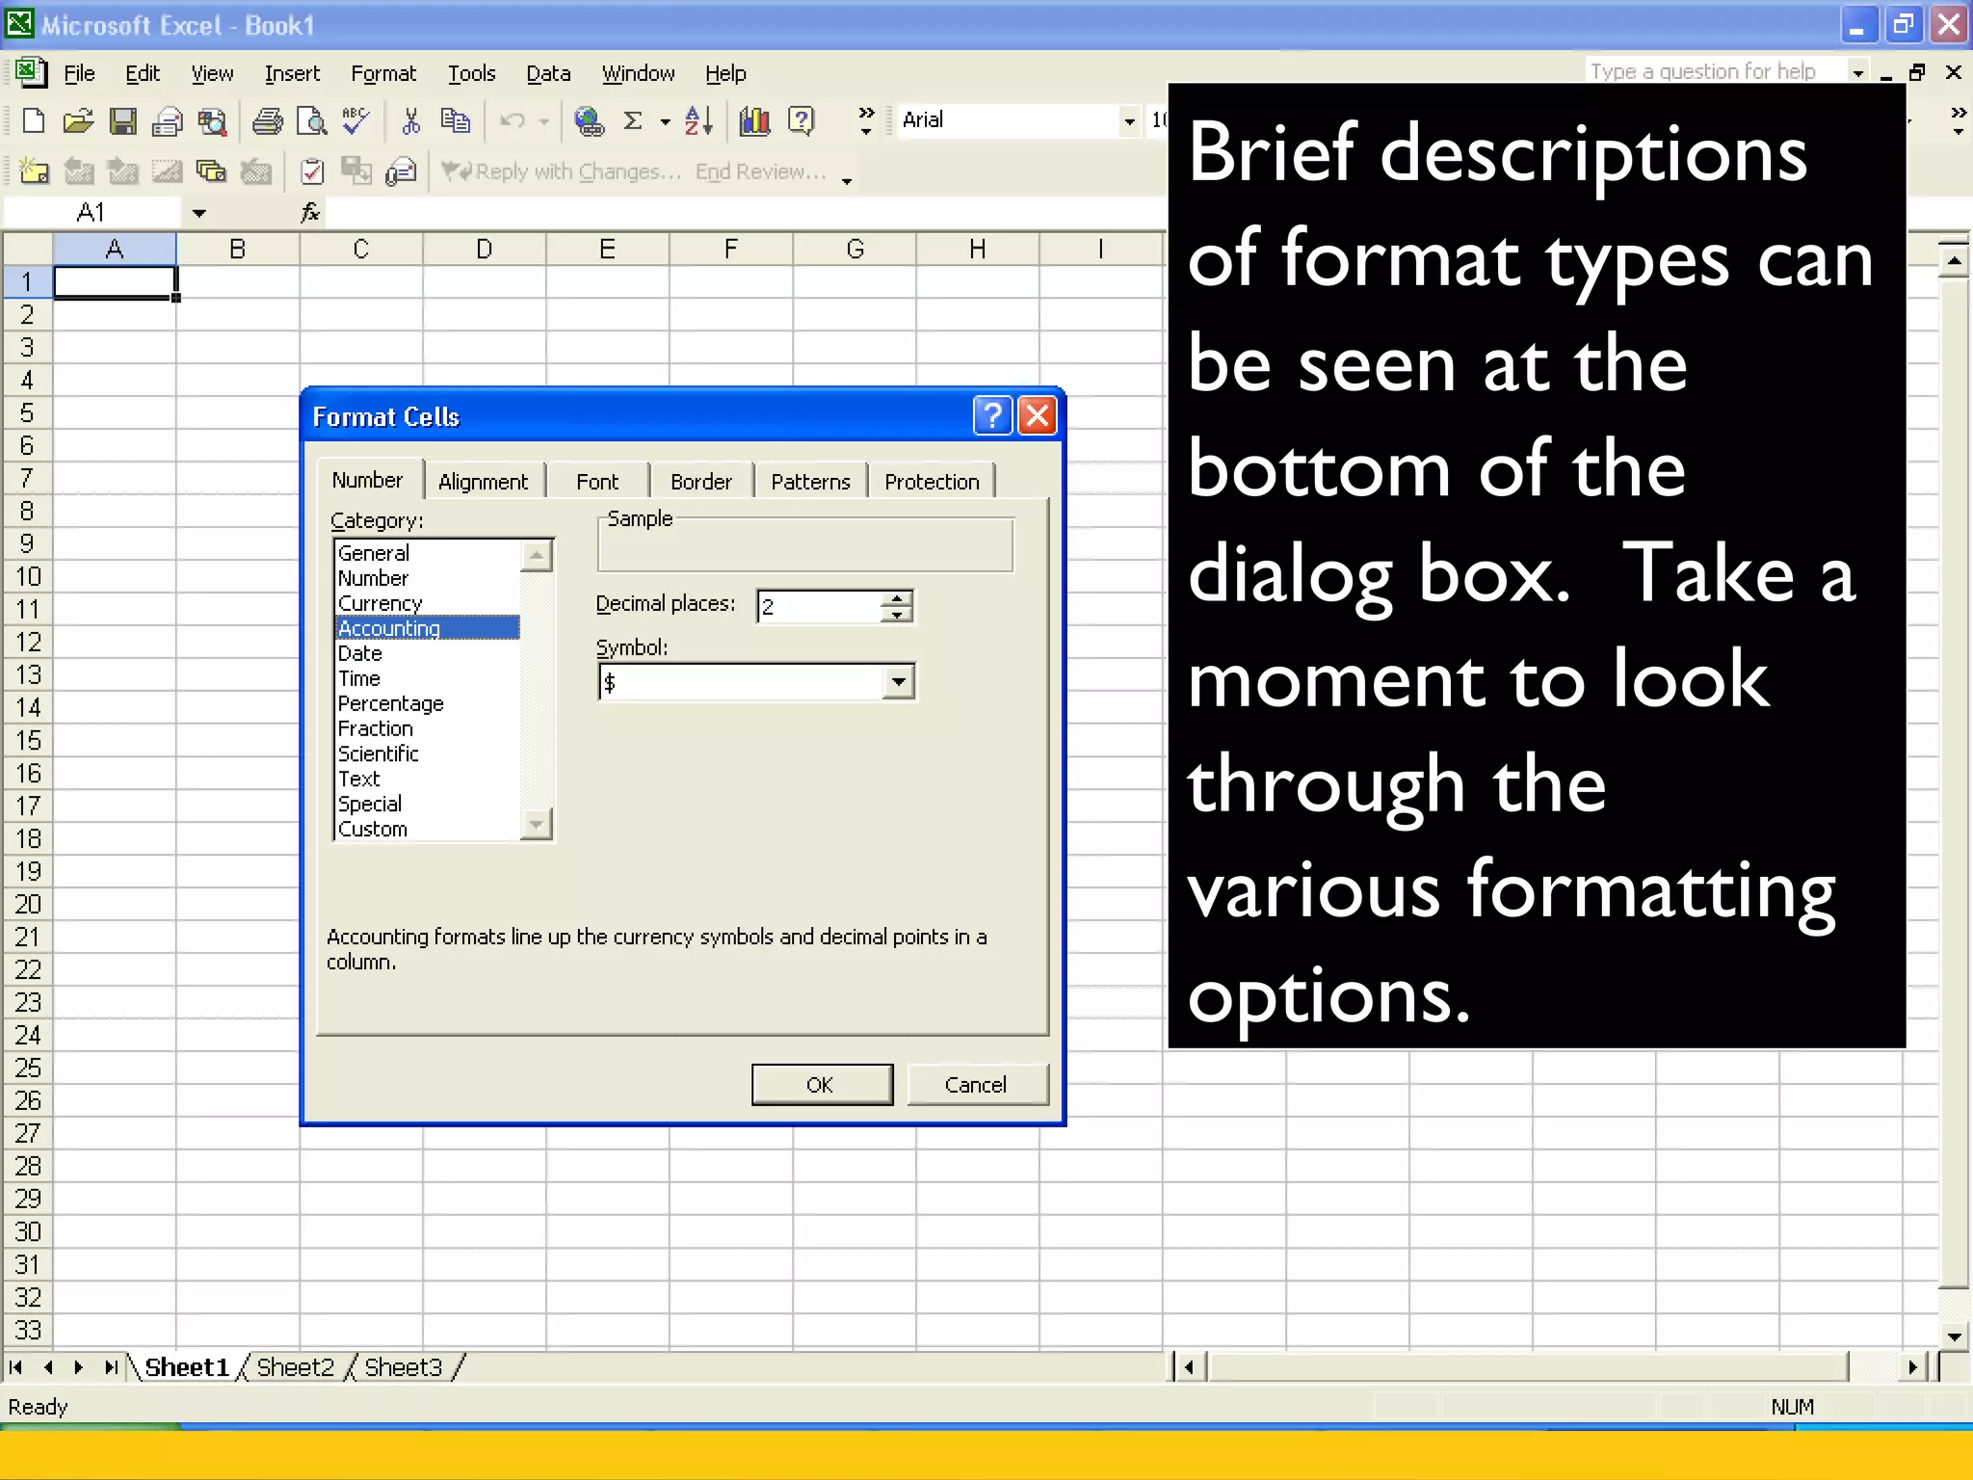Open the Name Box dropdown arrow

[199, 213]
